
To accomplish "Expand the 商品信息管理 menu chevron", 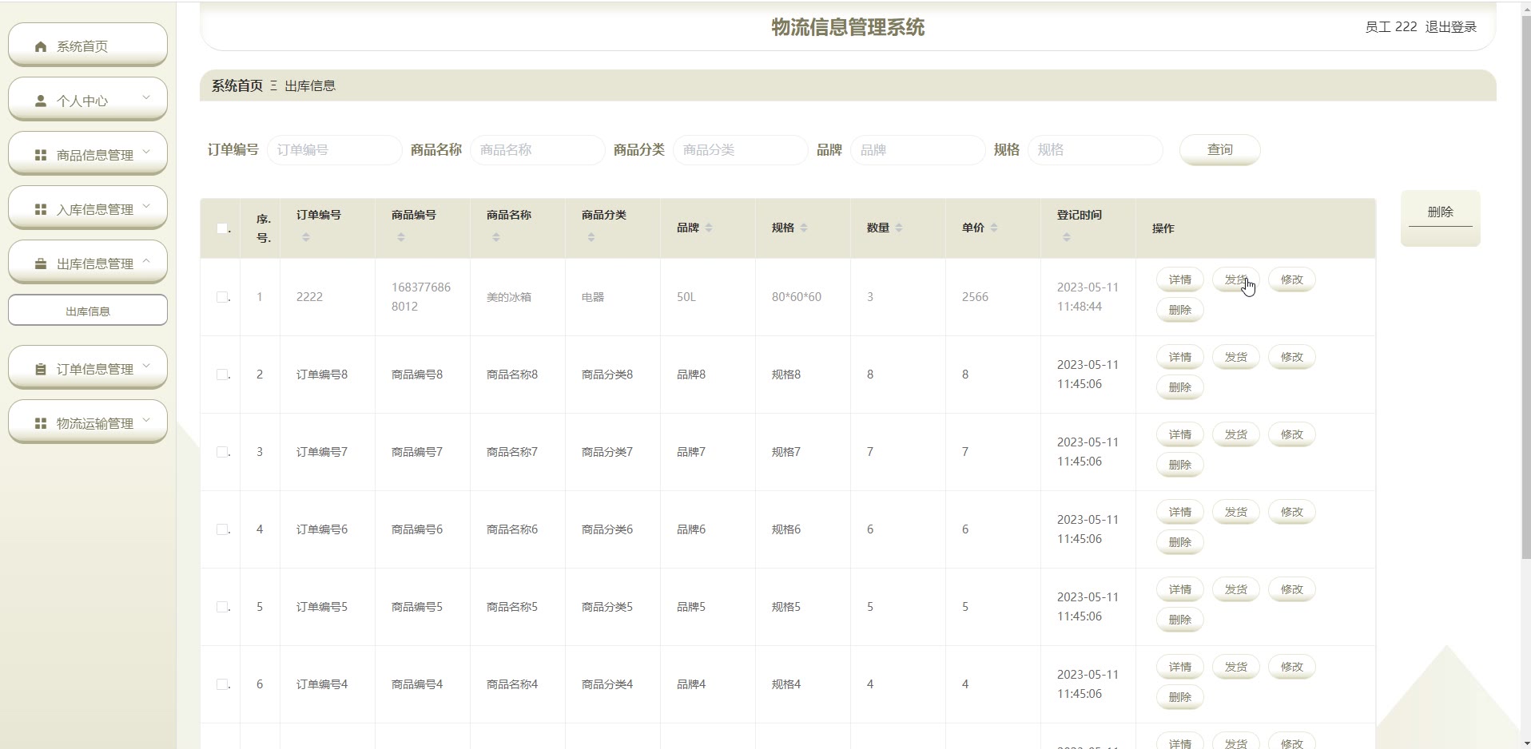I will coord(146,152).
